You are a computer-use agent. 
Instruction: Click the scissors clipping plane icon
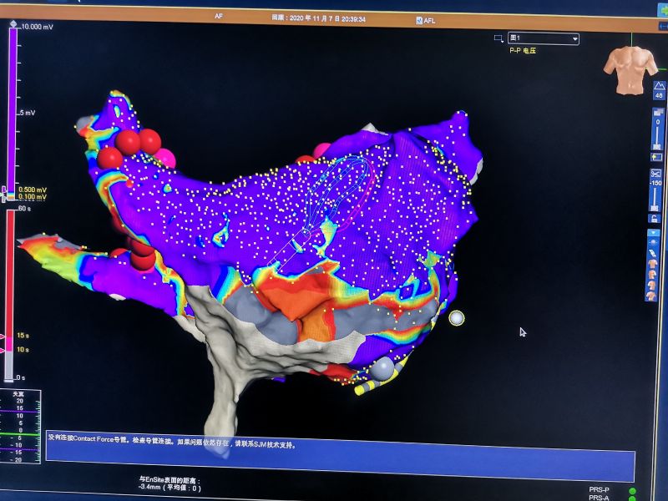click(656, 174)
